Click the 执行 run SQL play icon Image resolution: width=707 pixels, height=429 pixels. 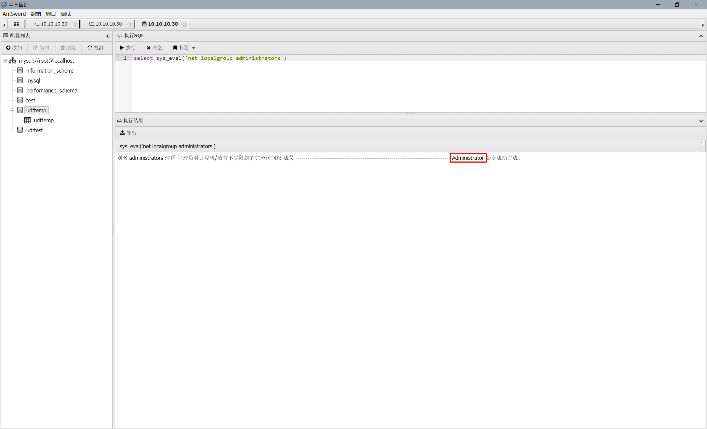coord(122,47)
